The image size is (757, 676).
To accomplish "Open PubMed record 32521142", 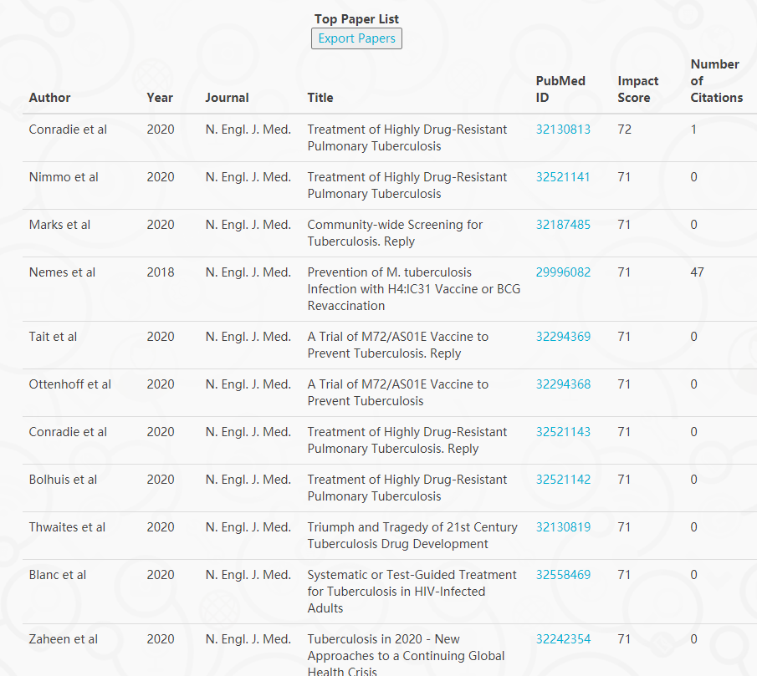I will (x=563, y=480).
